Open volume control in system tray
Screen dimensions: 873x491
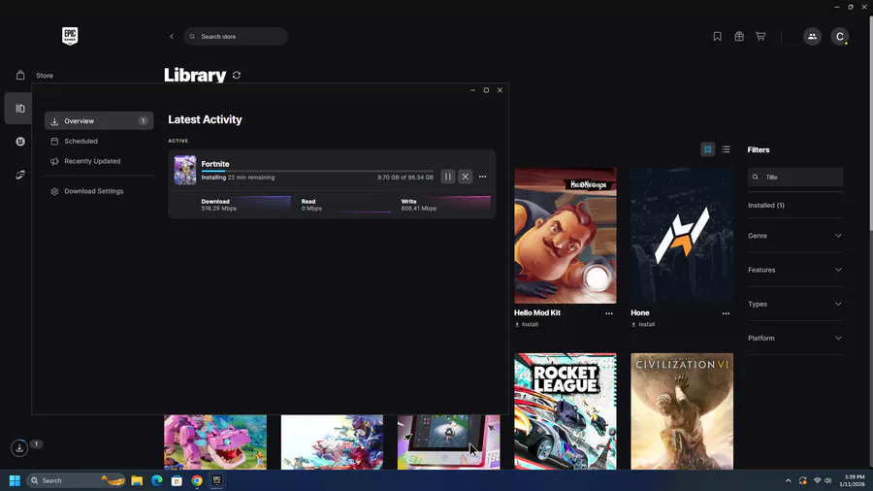(x=828, y=480)
